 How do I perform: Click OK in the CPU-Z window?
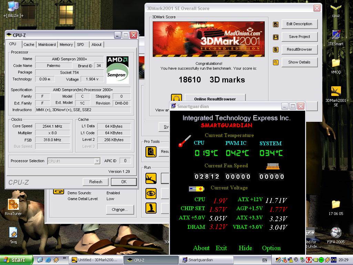coord(124,182)
